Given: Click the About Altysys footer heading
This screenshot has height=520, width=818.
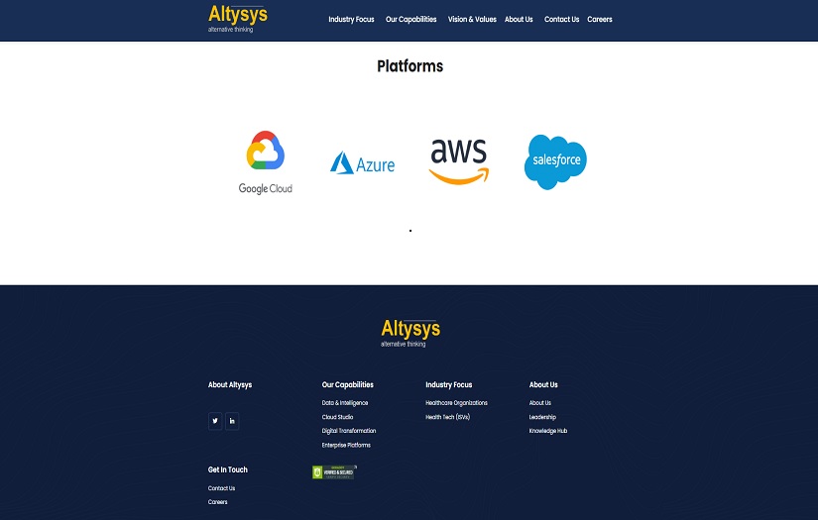Looking at the screenshot, I should (230, 384).
